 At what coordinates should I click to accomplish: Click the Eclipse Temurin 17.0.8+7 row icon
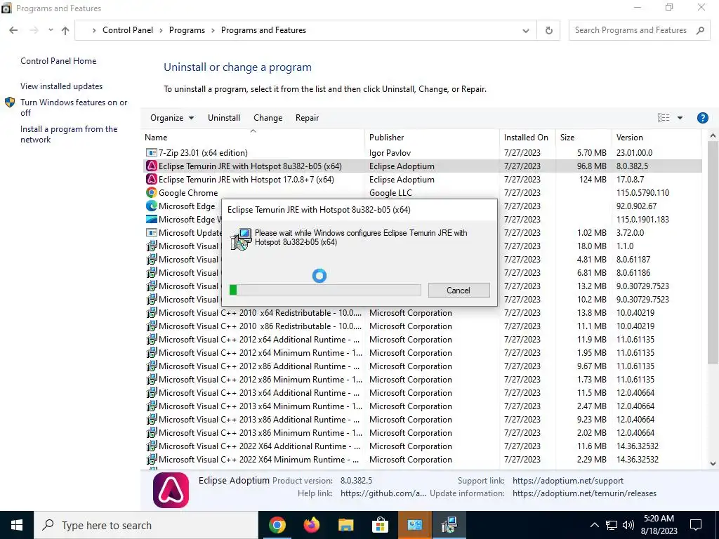point(152,179)
